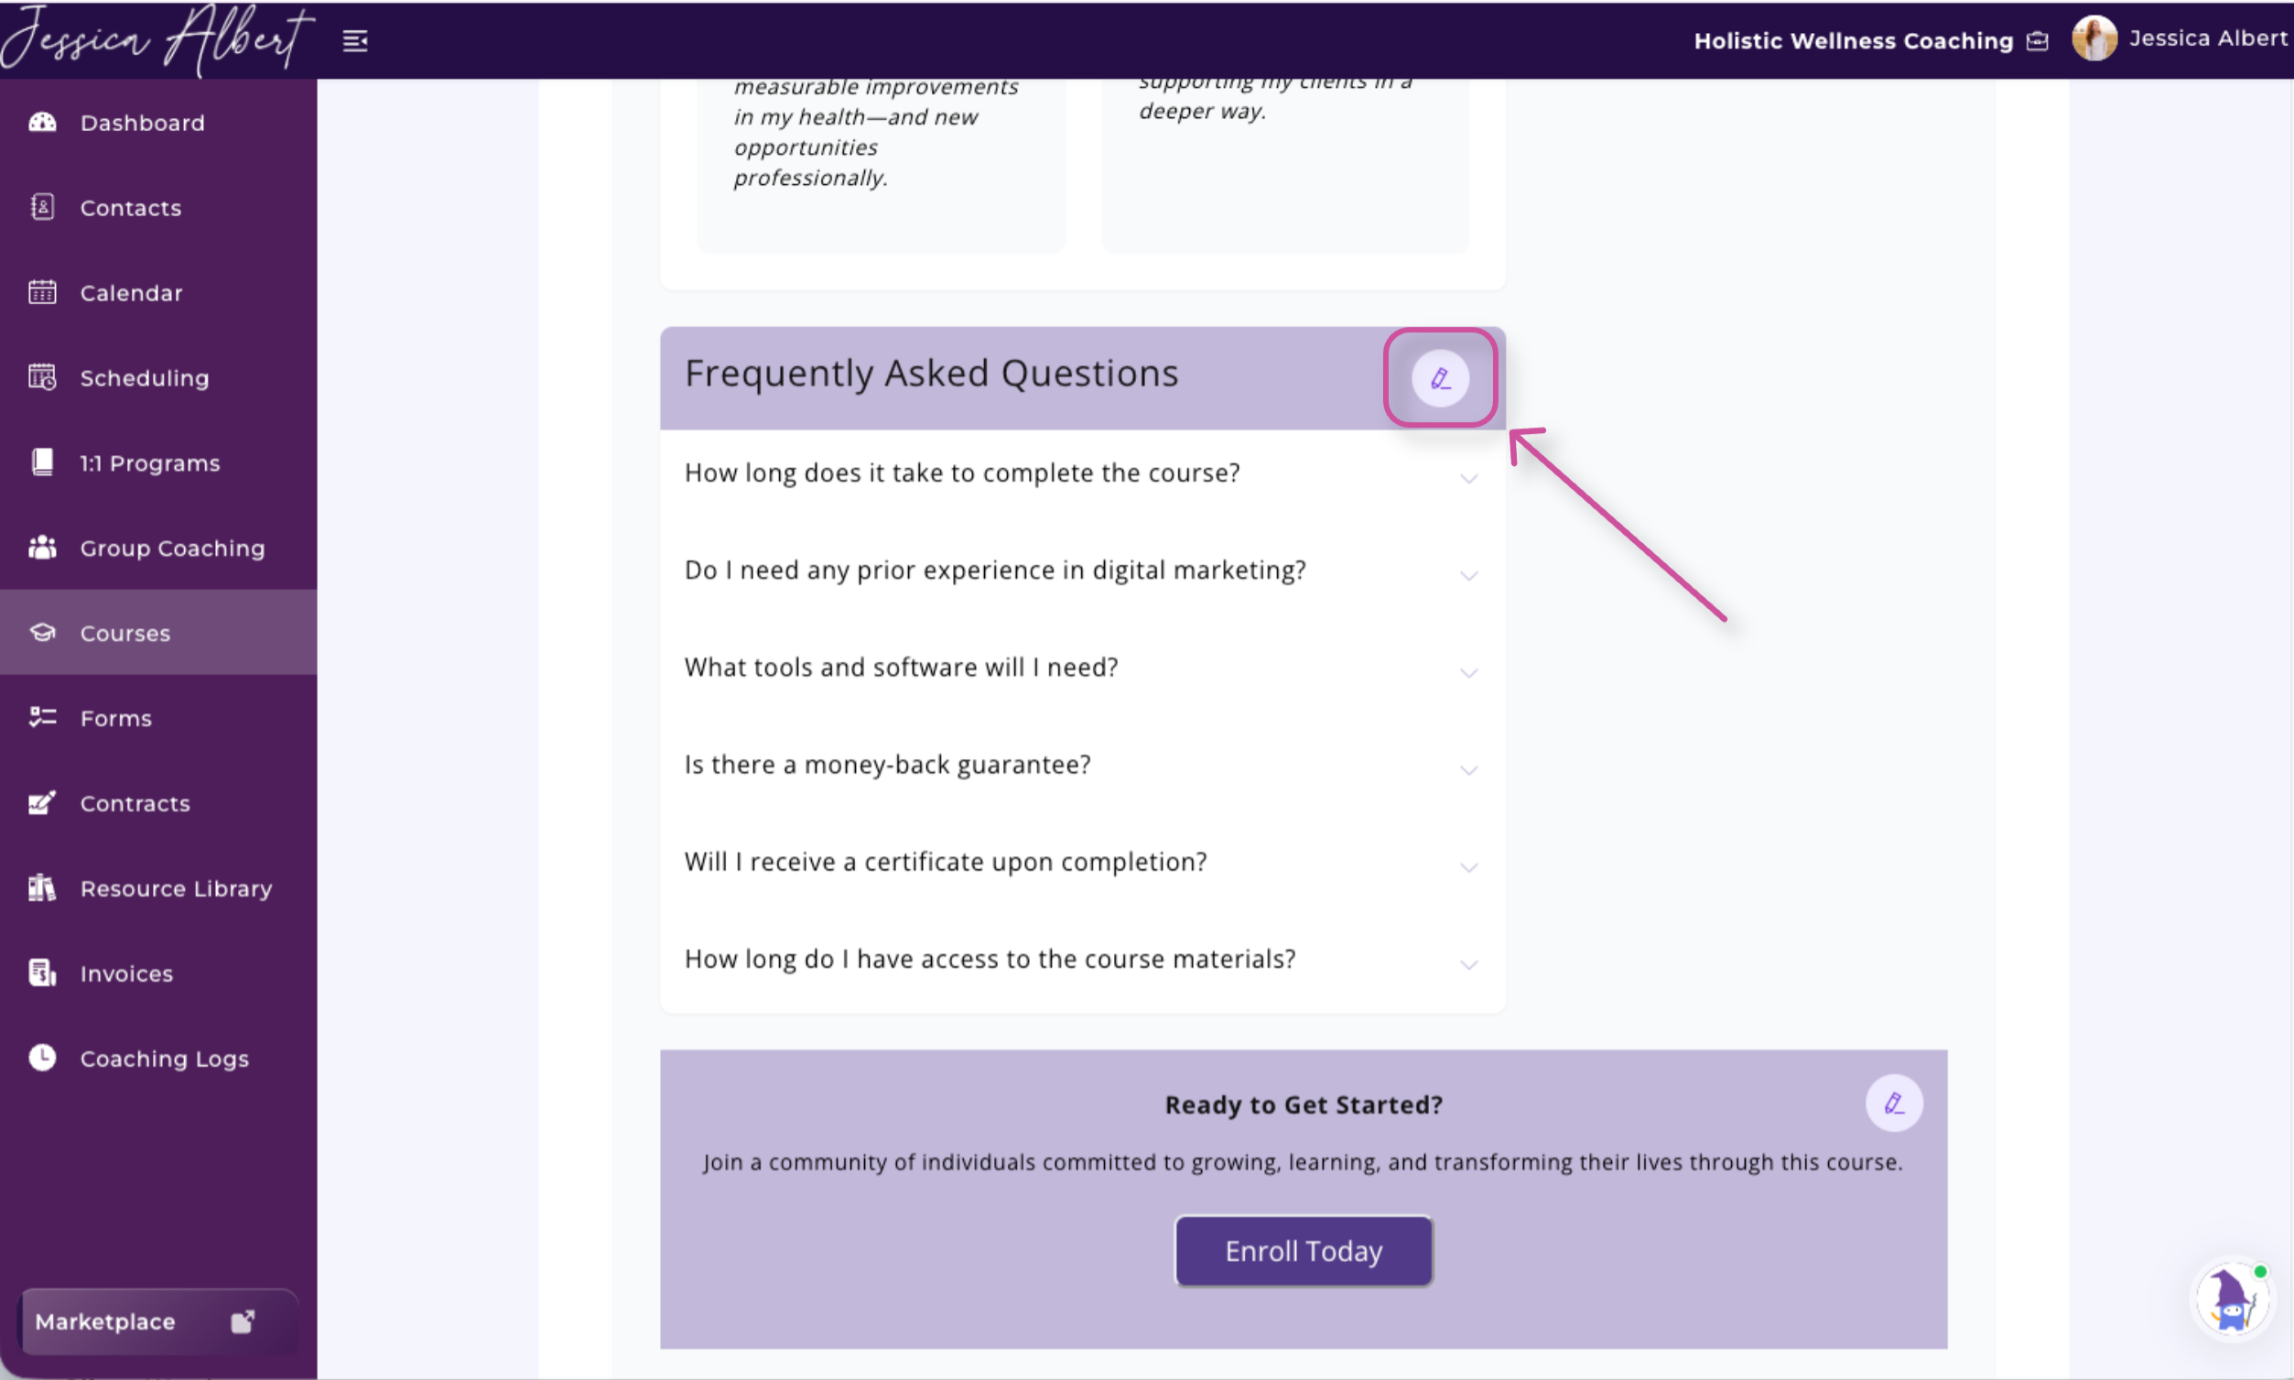
Task: Expand the course materials access question
Action: coord(1082,960)
